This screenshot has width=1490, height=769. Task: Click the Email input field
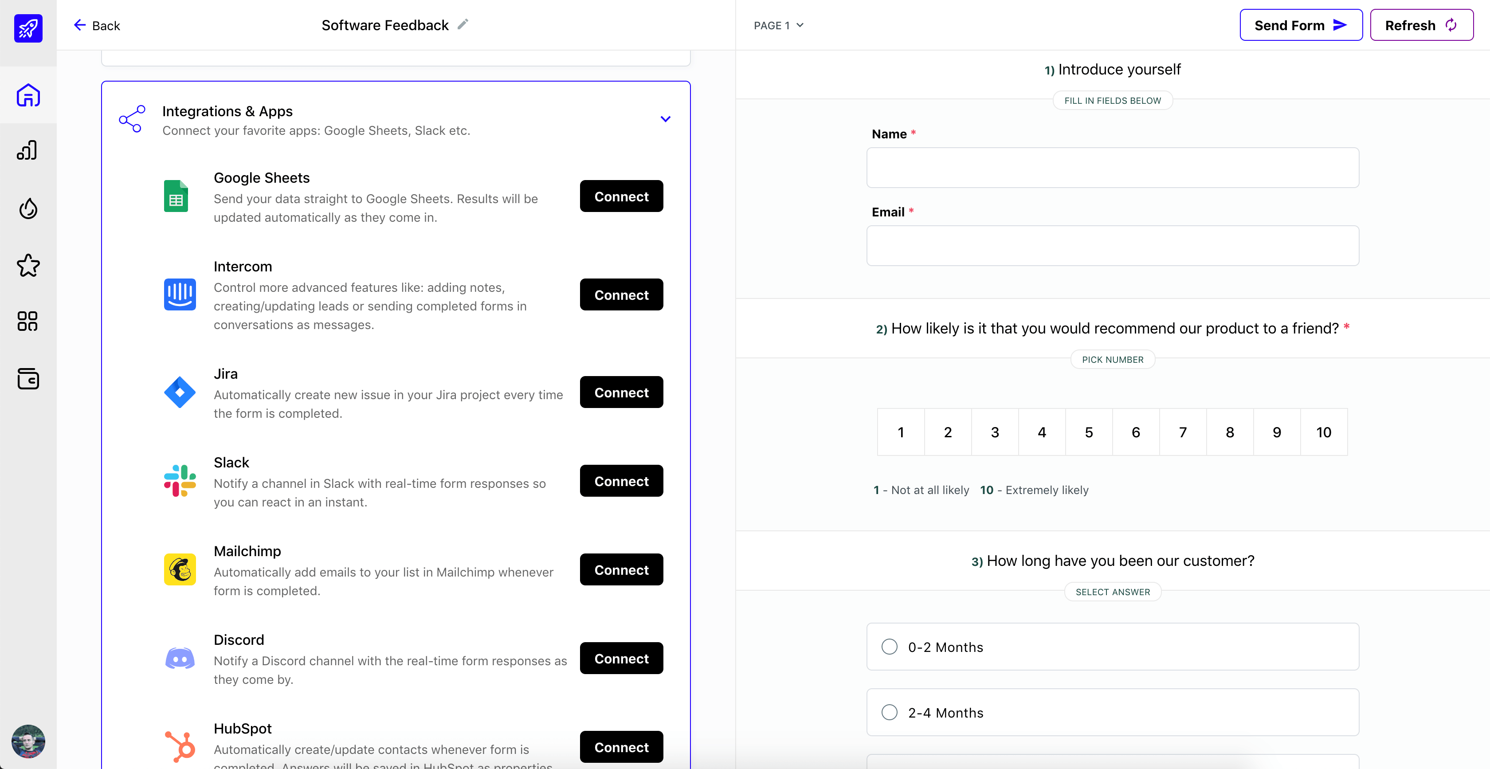(1113, 245)
